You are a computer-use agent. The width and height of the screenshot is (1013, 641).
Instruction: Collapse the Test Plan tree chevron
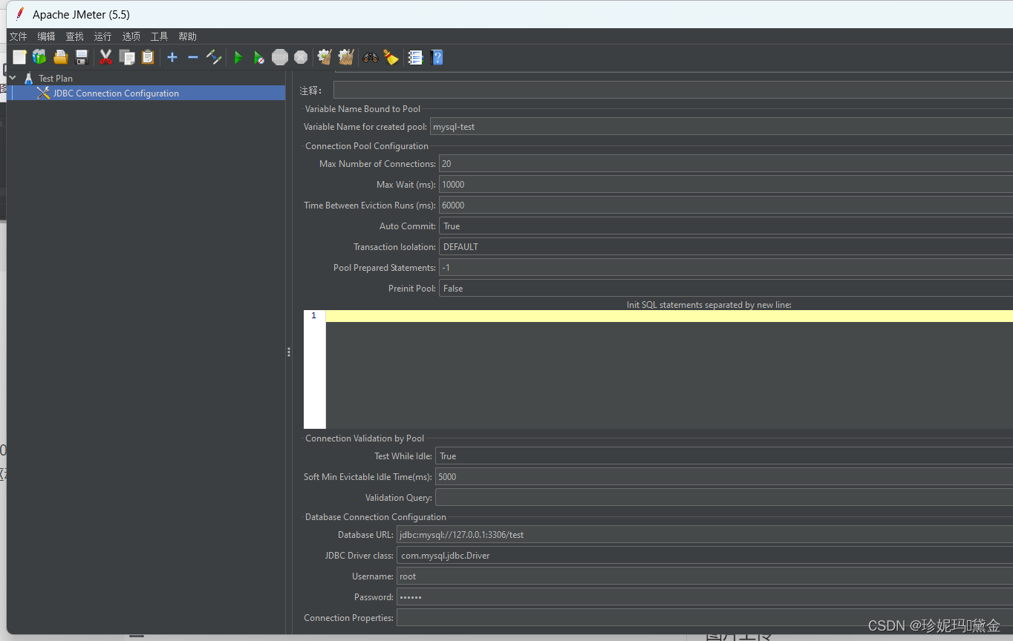(x=13, y=78)
